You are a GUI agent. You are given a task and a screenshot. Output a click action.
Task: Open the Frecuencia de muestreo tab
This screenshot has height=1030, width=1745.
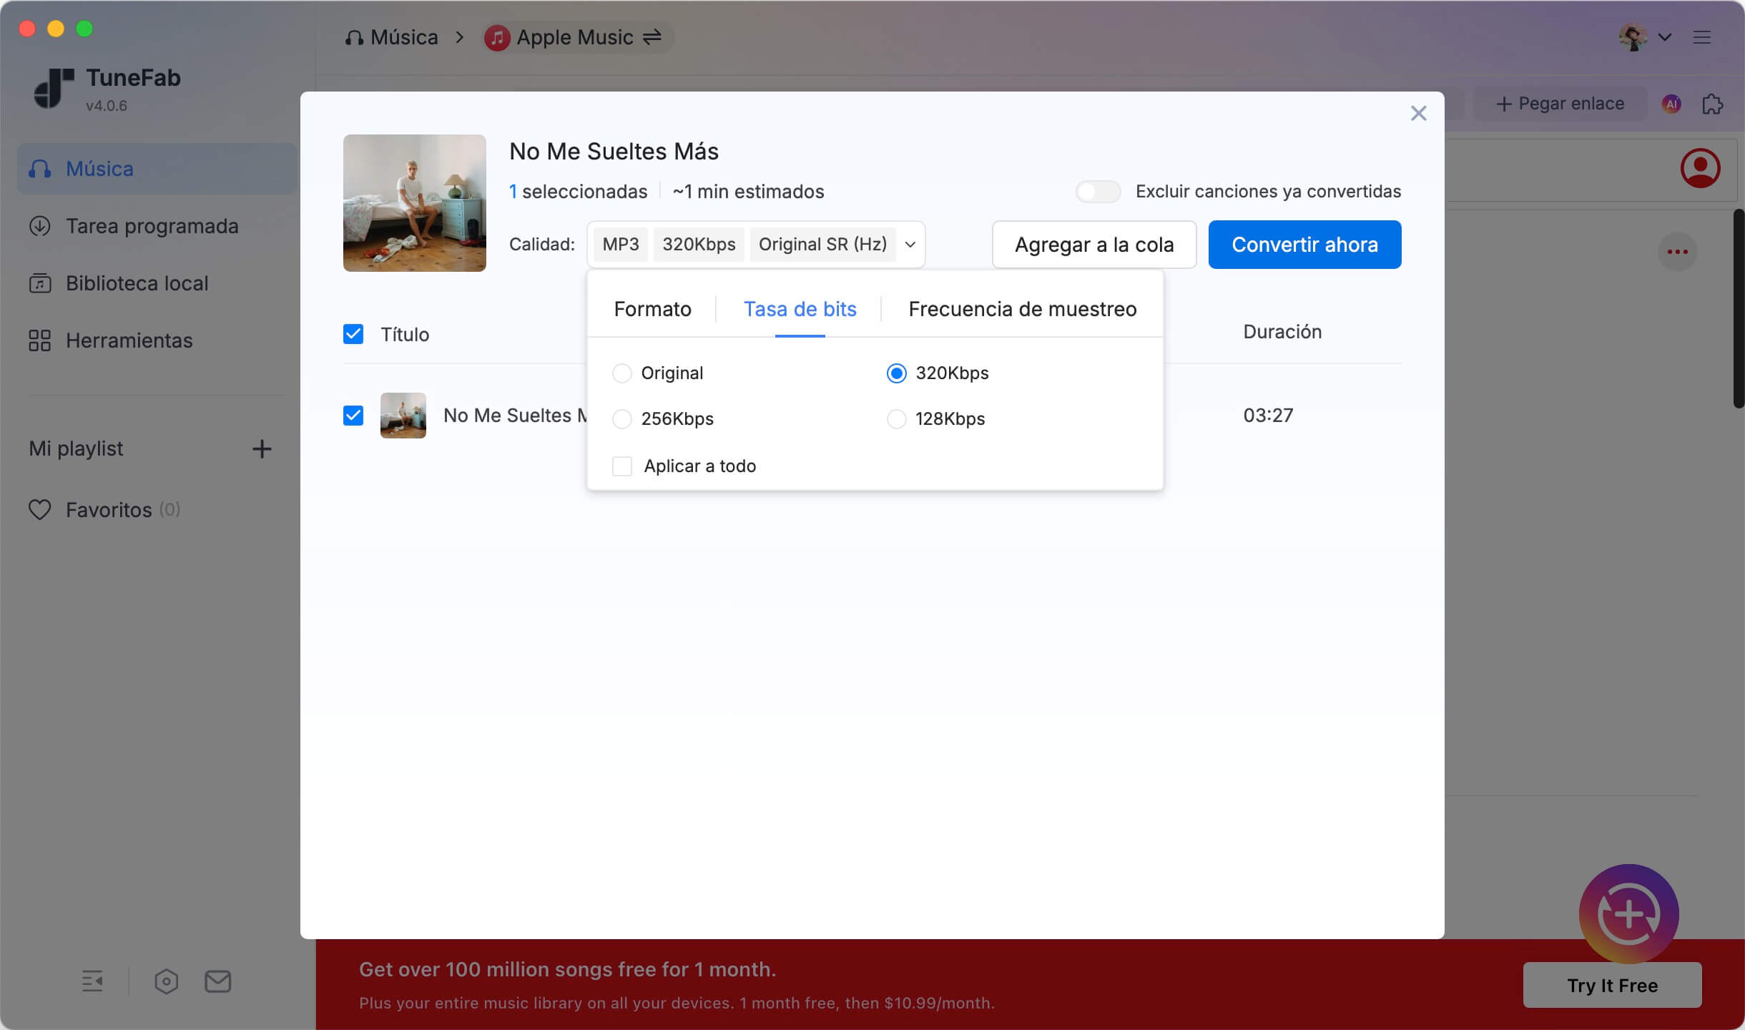point(1021,309)
